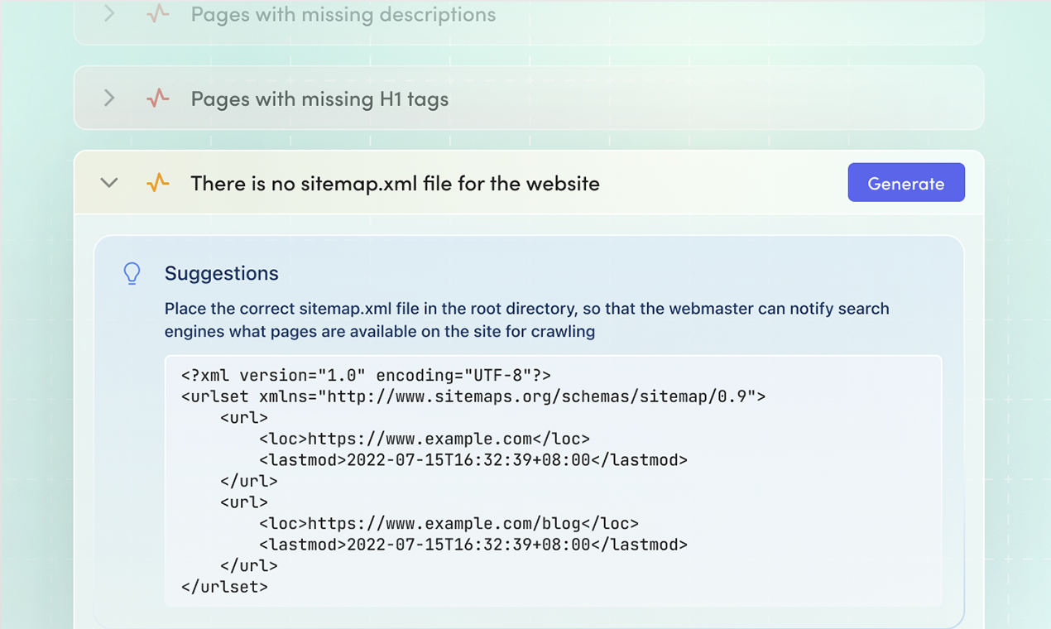Click the urlset xmlns opening tag line

[473, 396]
